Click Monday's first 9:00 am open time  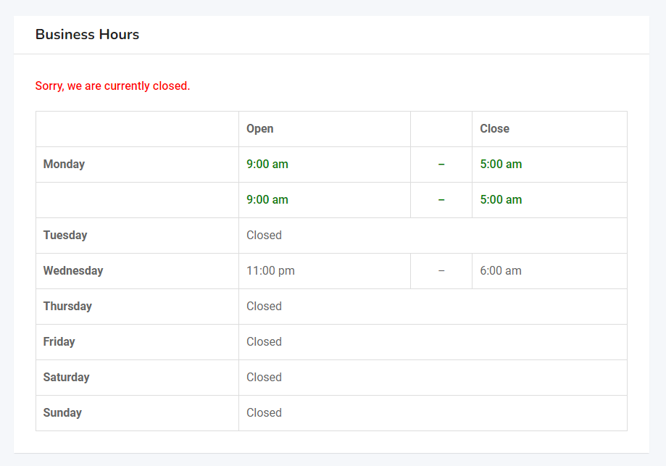pyautogui.click(x=267, y=164)
